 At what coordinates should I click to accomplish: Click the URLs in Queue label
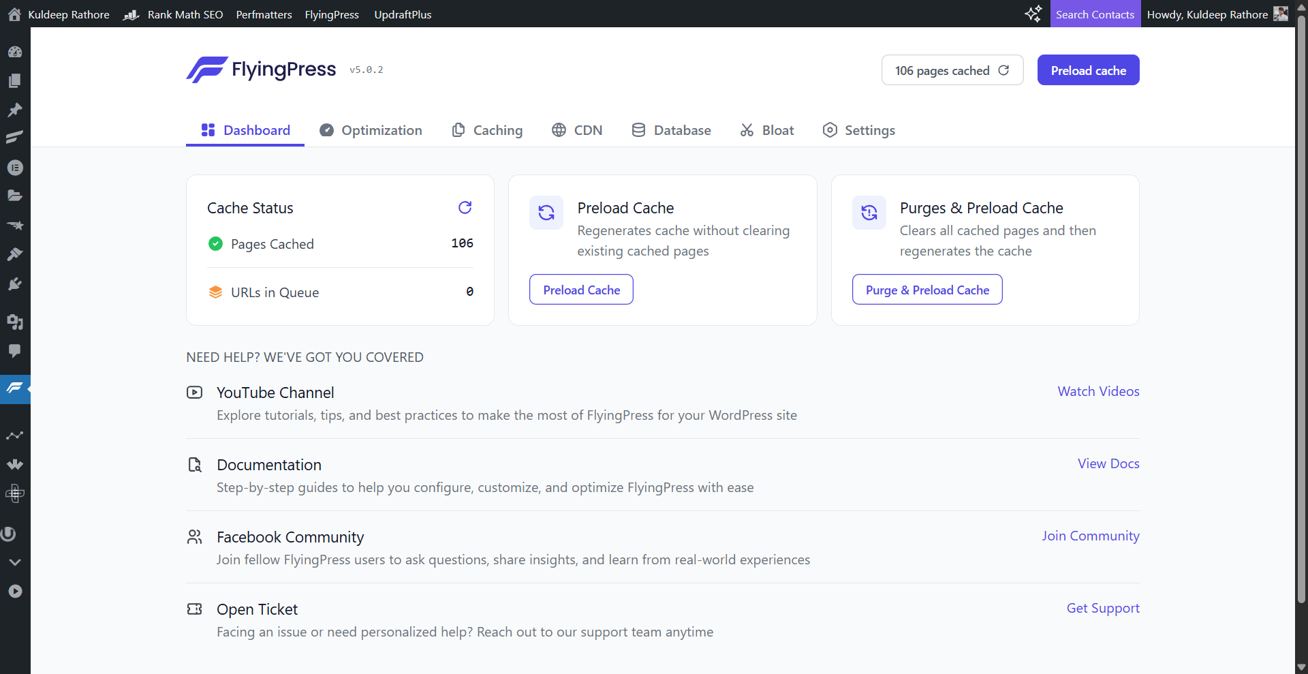pos(275,292)
